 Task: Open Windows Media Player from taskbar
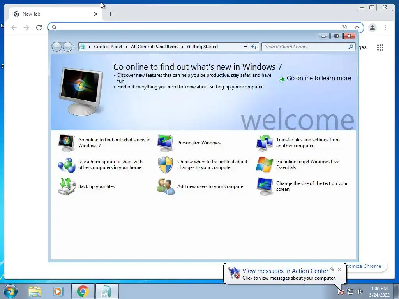tap(58, 291)
